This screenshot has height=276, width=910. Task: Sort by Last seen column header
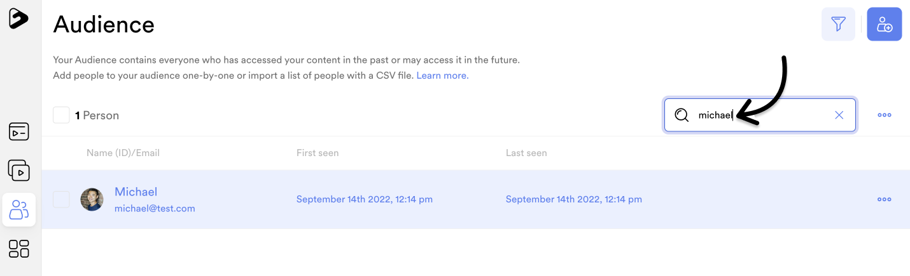[526, 153]
